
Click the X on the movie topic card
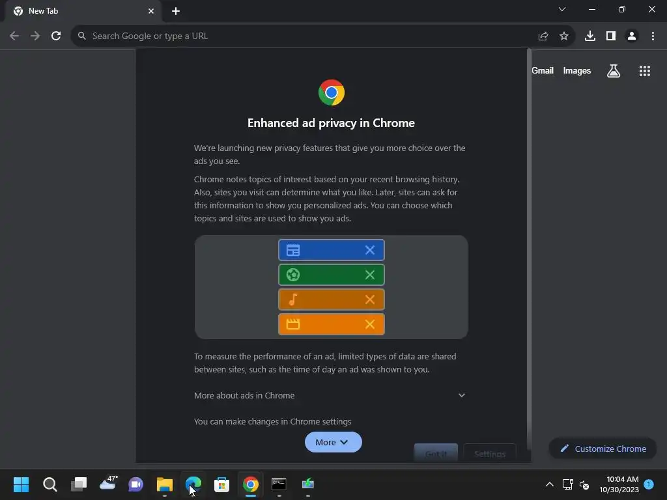pos(370,324)
